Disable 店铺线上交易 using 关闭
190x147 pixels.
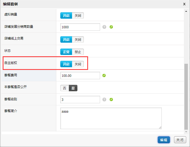pos(78,39)
